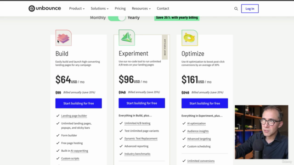Expand the Resources menu dropdown
294x165 pixels.
click(x=141, y=8)
